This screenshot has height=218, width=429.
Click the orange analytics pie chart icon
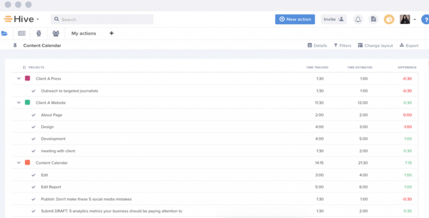point(389,19)
